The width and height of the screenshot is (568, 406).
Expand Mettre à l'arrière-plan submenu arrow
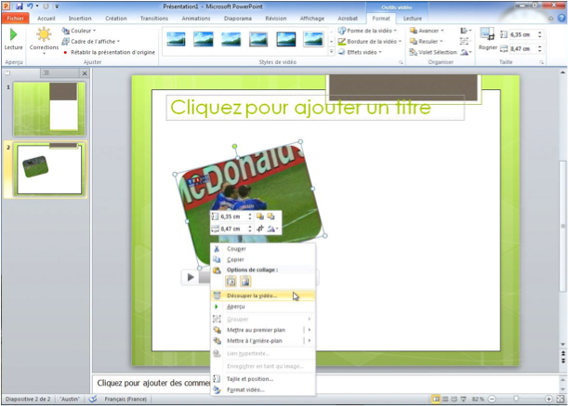[x=310, y=341]
